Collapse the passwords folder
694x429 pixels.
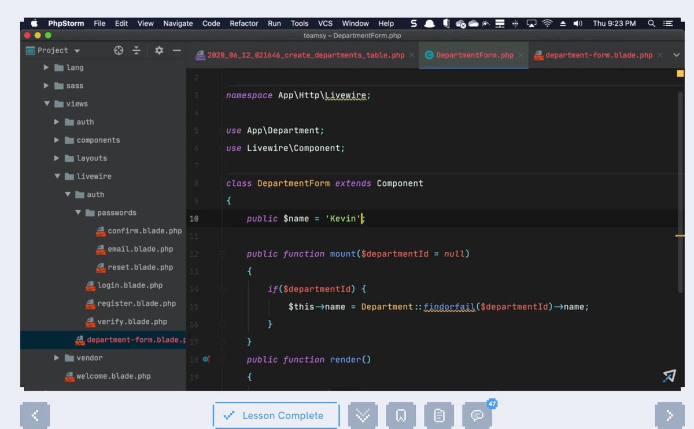[x=78, y=212]
